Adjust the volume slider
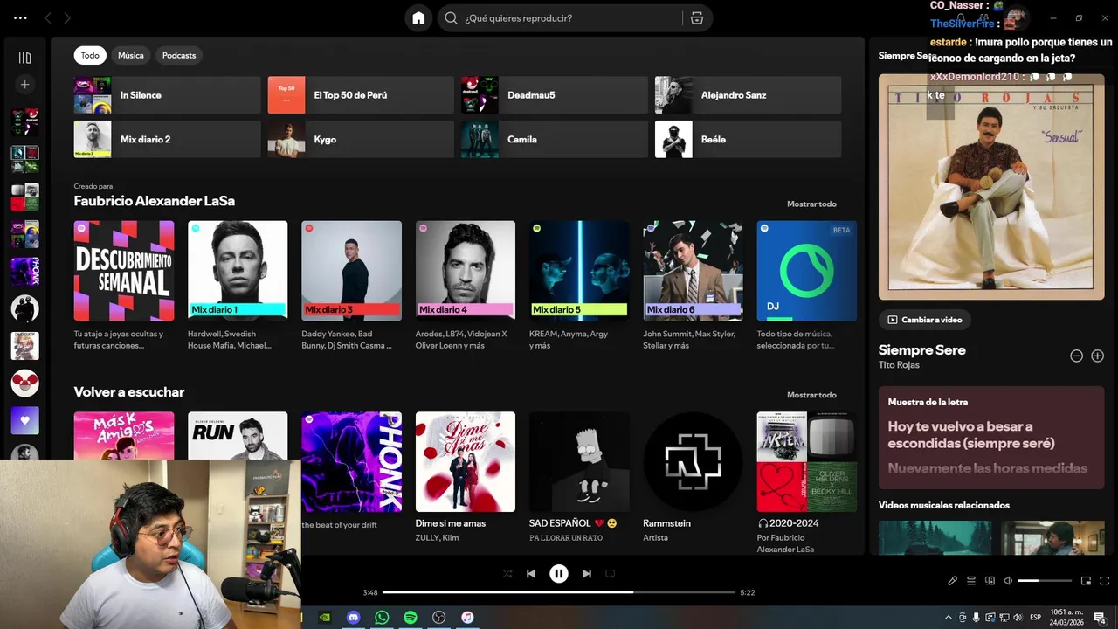This screenshot has height=629, width=1118. pos(1045,581)
